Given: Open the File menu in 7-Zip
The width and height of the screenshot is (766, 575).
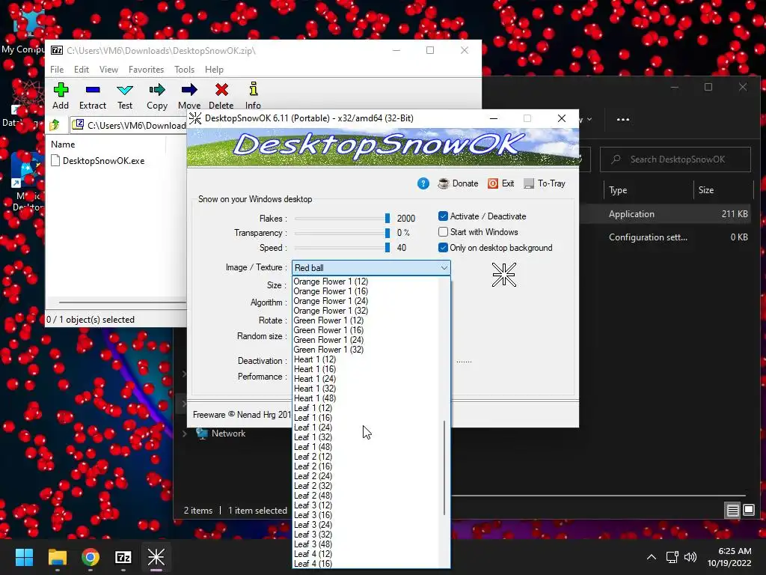Looking at the screenshot, I should click(x=57, y=70).
